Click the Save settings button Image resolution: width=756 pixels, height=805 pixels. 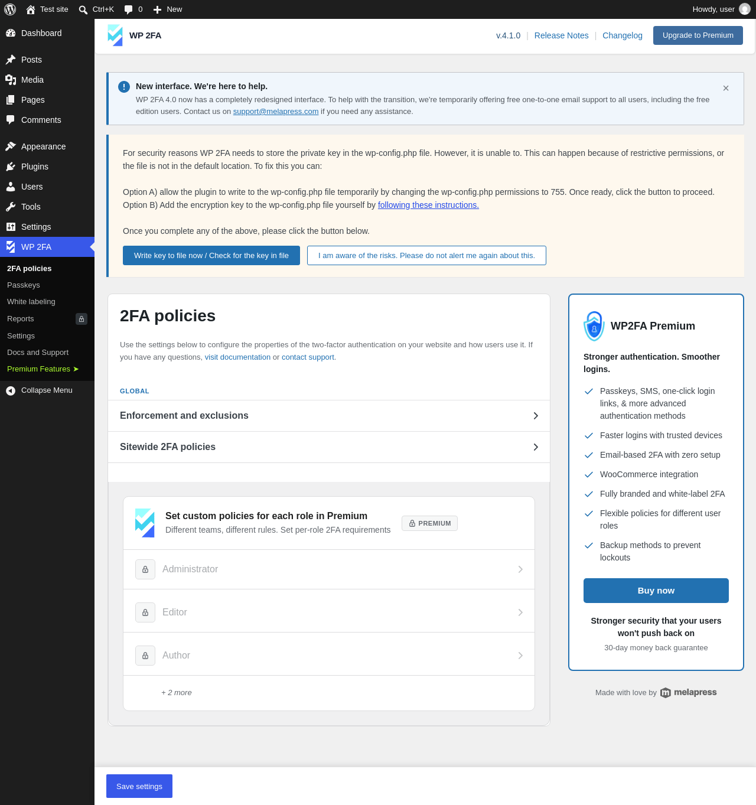(139, 786)
